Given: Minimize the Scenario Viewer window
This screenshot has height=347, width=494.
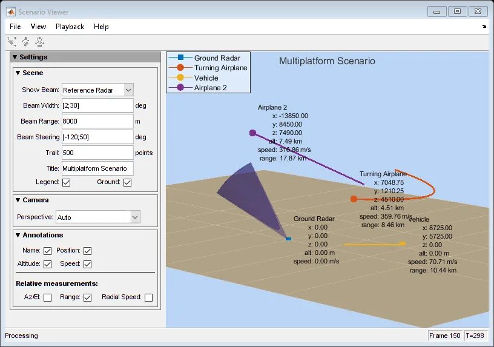Looking at the screenshot, I should [436, 12].
